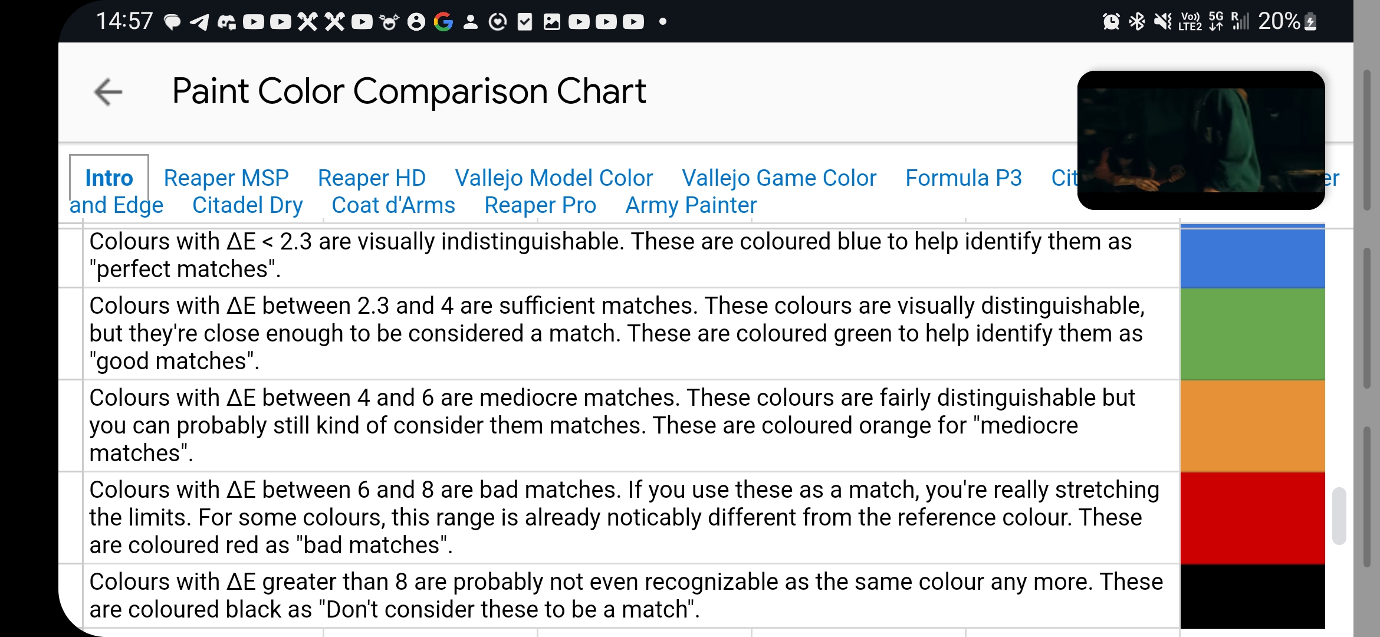Open the Army Painter sheet link

(691, 205)
